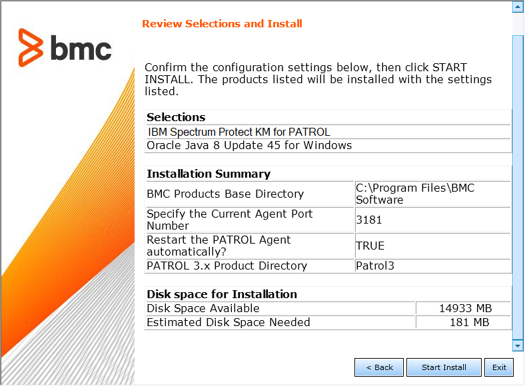
Task: Select Oracle Java 8 Update 45 for Windows row
Action: (328, 146)
